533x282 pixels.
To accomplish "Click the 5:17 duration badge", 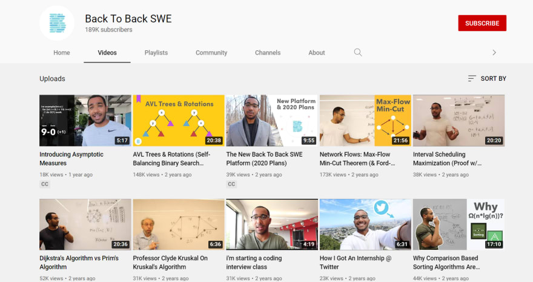I will [x=122, y=141].
